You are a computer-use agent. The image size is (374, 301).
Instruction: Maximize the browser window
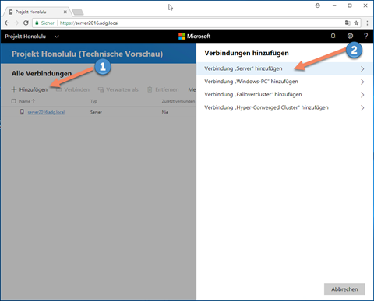pyautogui.click(x=350, y=5)
